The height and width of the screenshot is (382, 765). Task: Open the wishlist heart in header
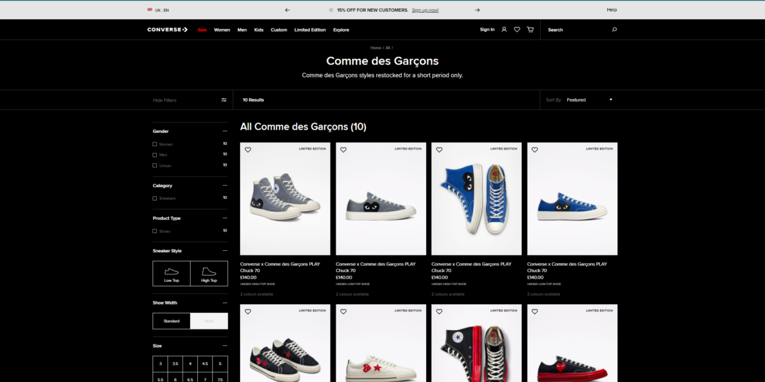pyautogui.click(x=517, y=30)
